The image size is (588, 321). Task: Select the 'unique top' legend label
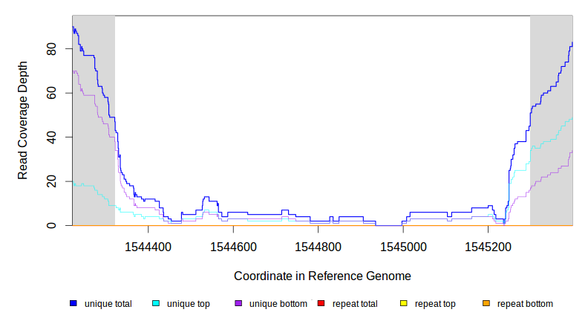tap(188, 304)
